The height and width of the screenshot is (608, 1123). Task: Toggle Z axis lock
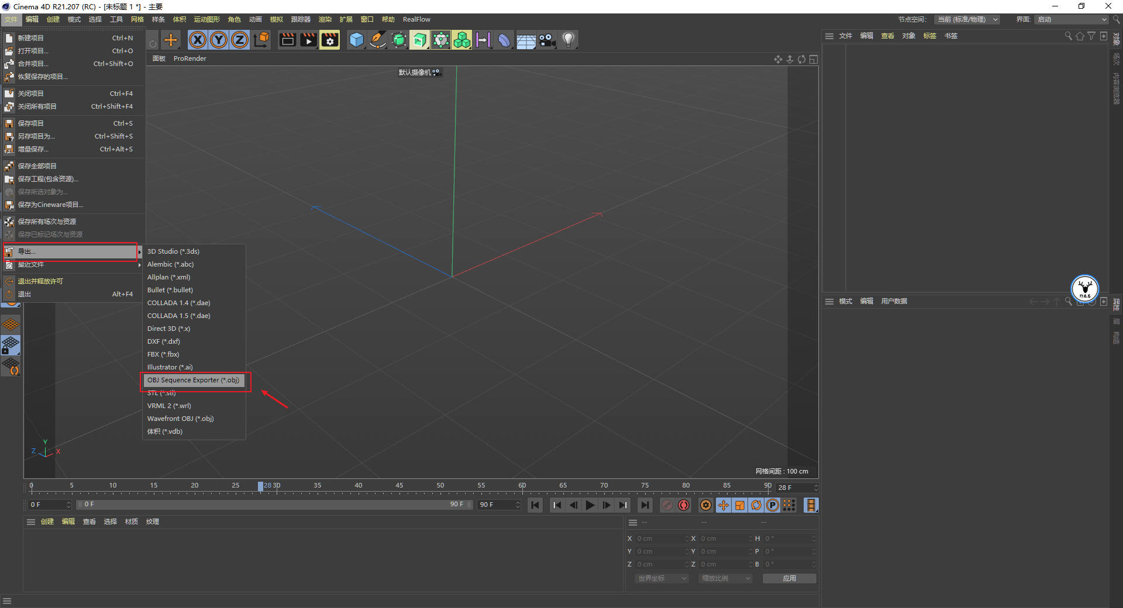(x=240, y=40)
